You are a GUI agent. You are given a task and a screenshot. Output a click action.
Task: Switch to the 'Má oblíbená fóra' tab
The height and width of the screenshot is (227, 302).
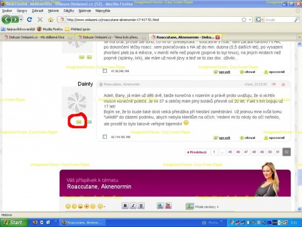click(x=37, y=37)
